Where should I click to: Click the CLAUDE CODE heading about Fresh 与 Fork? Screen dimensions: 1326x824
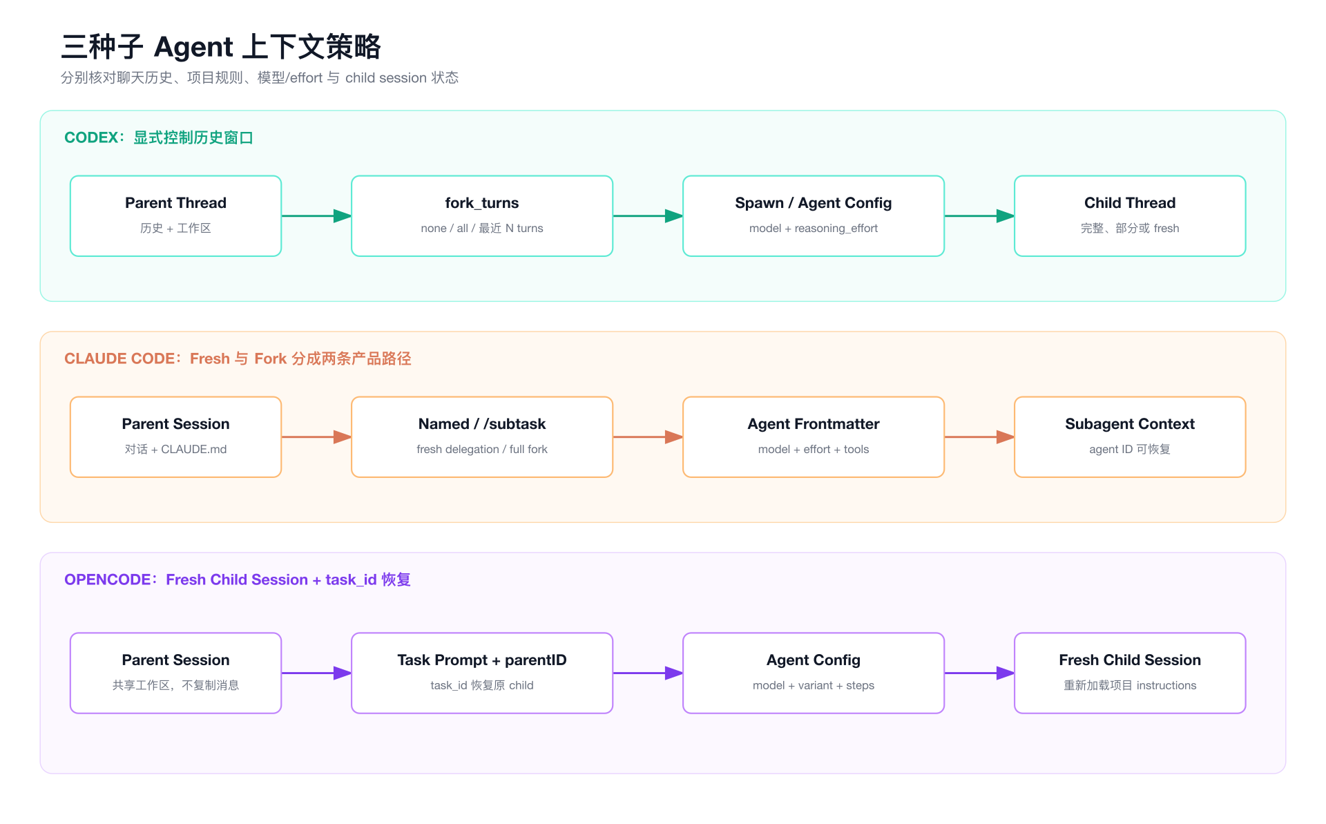coord(238,358)
